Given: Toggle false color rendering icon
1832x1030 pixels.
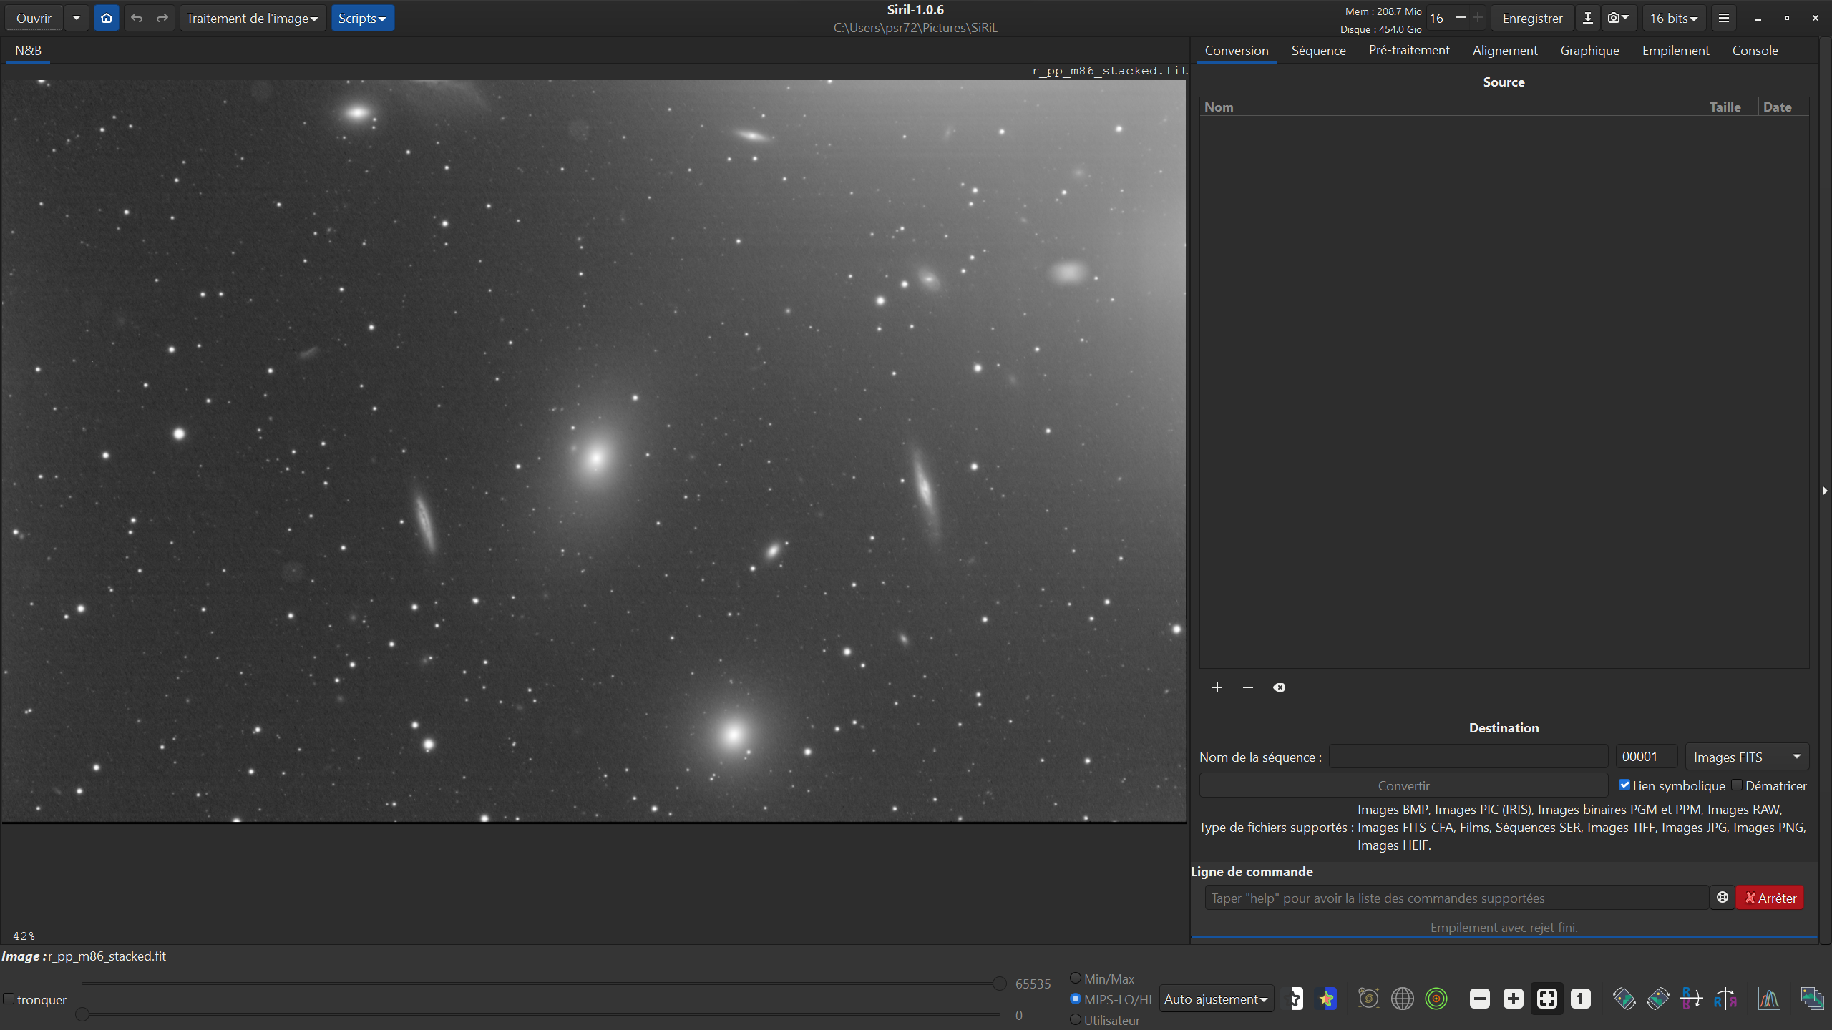Looking at the screenshot, I should click(1326, 999).
